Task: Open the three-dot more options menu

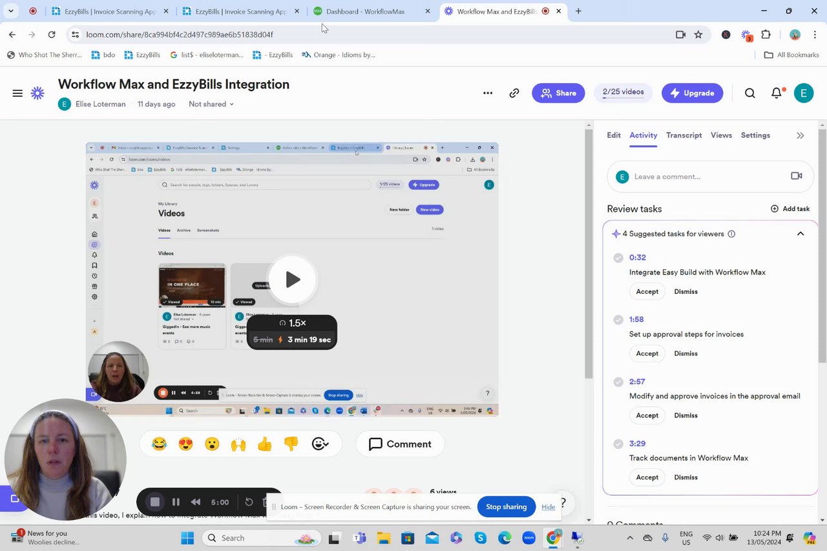Action: coord(488,93)
